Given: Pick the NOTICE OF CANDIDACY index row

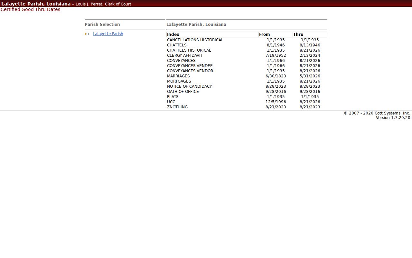Looking at the screenshot, I should [x=247, y=86].
